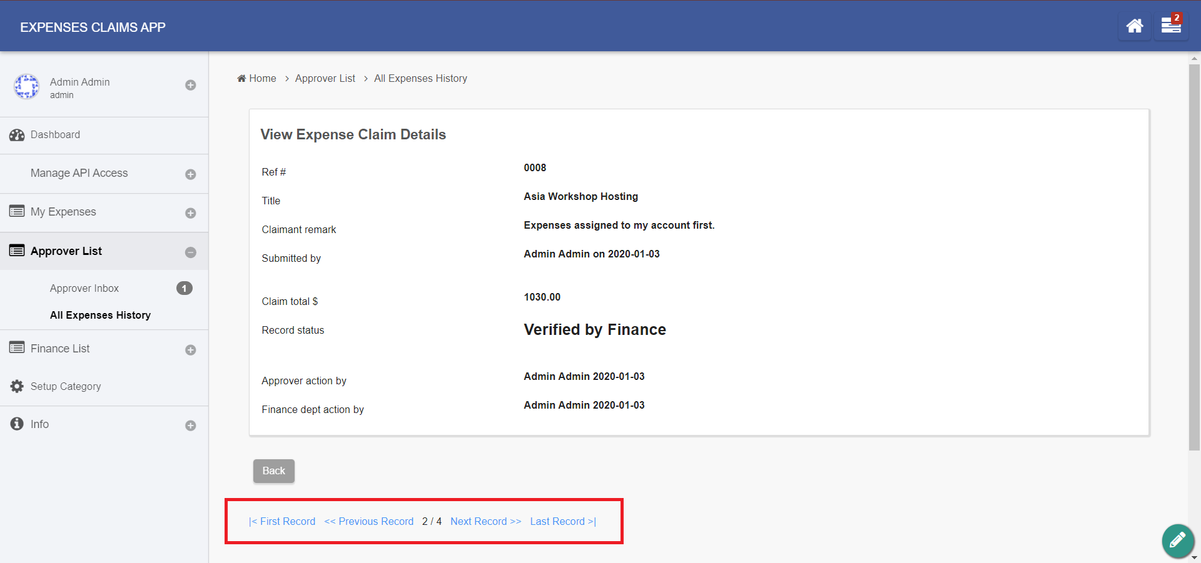Click the Dashboard gauge icon

pos(17,135)
